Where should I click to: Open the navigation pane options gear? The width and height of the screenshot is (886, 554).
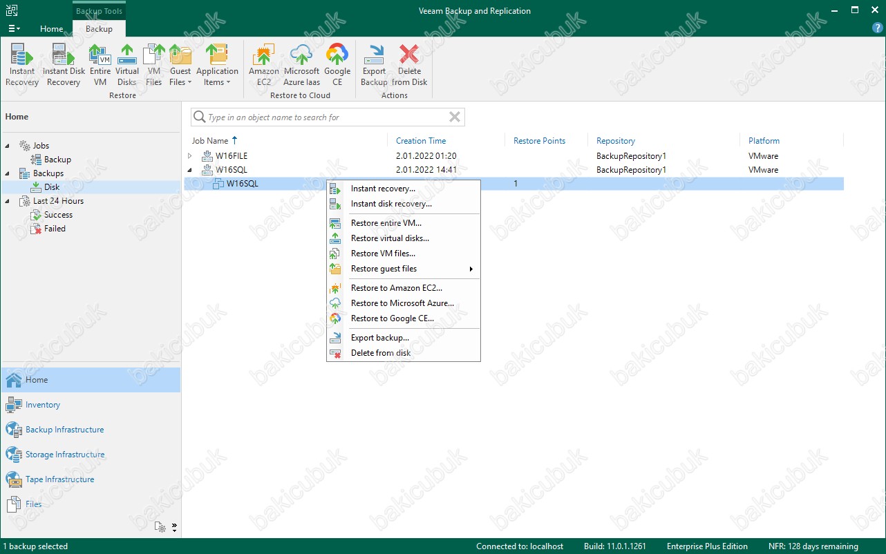[x=160, y=527]
